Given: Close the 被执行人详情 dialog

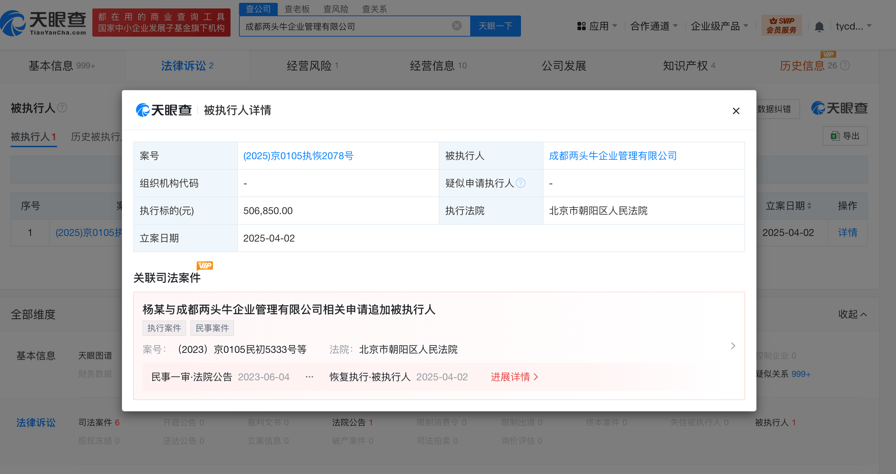Looking at the screenshot, I should tap(736, 111).
